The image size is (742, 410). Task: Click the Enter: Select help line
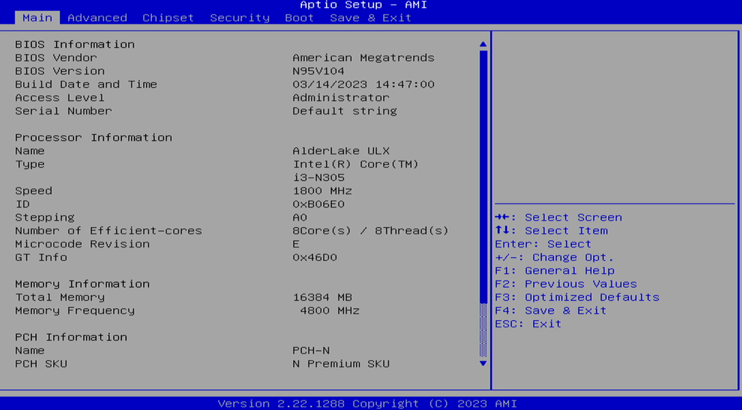(543, 244)
